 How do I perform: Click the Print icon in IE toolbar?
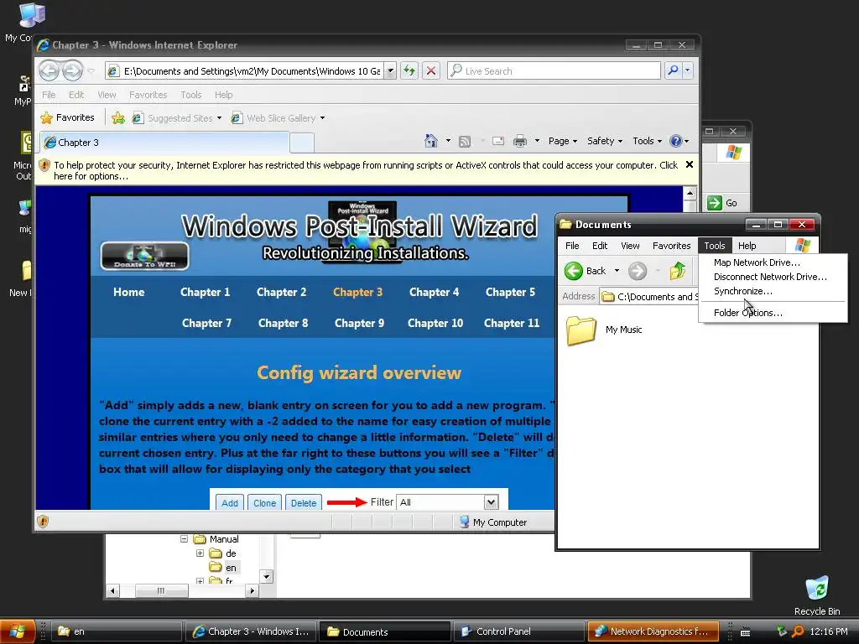(520, 141)
